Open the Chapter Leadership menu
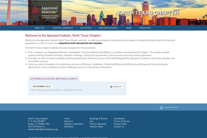Viewport: 207px width, 138px height. tap(63, 28)
